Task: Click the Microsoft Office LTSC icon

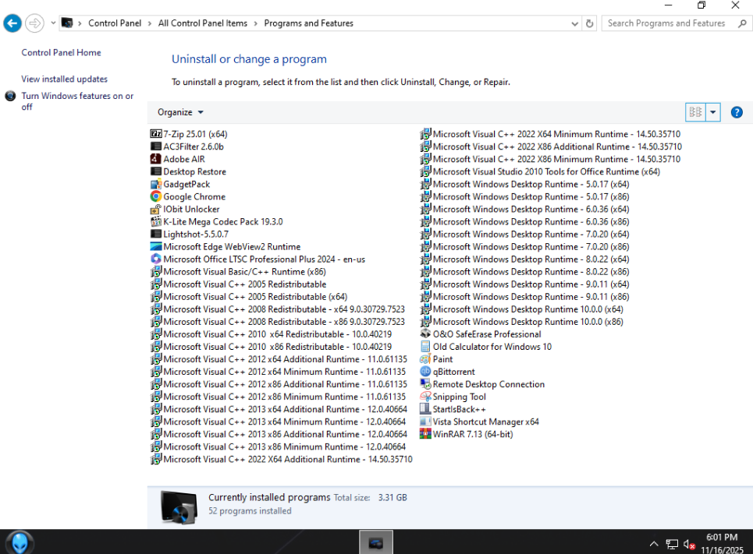Action: point(155,259)
